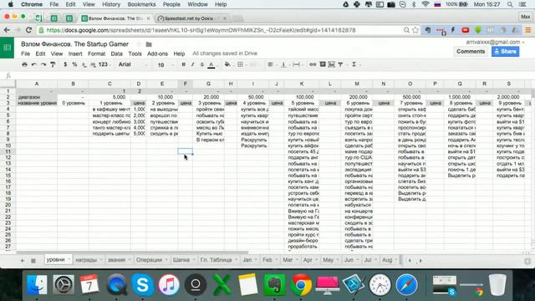The width and height of the screenshot is (535, 301).
Task: Open Skype from the Dock
Action: point(142,284)
